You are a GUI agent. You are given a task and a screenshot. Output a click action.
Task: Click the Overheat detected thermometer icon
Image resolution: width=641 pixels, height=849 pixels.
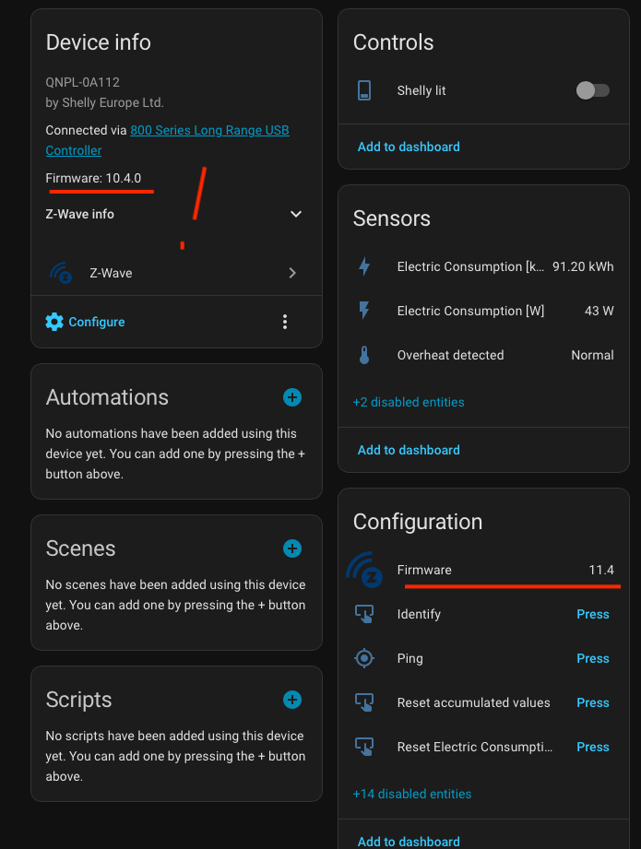click(x=364, y=355)
